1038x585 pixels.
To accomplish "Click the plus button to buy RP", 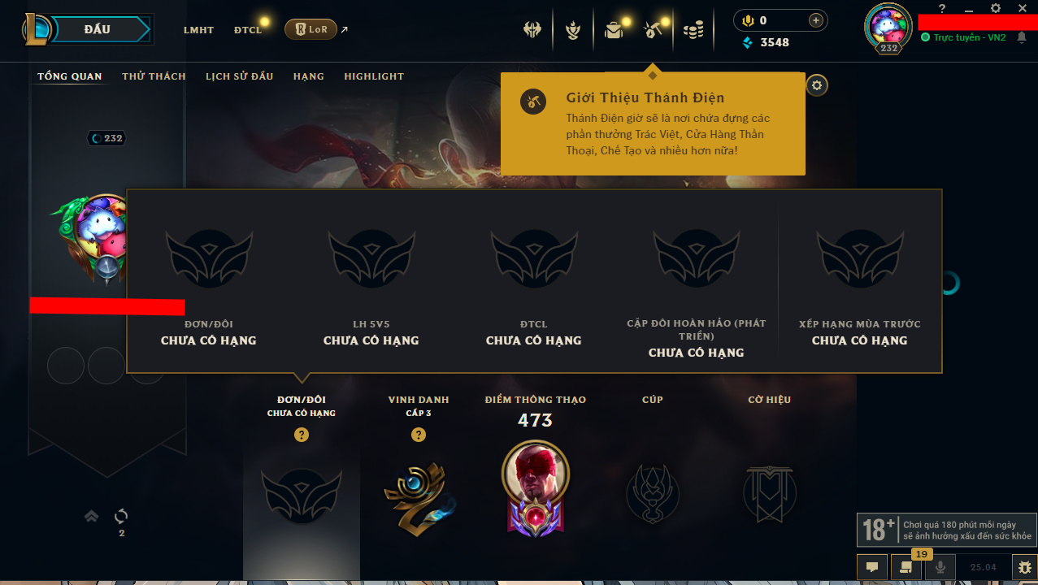I will [x=816, y=20].
